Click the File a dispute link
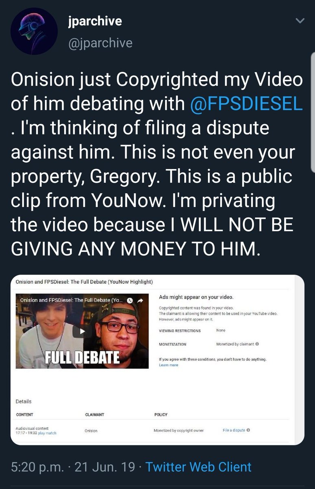The width and height of the screenshot is (315, 489). (234, 430)
